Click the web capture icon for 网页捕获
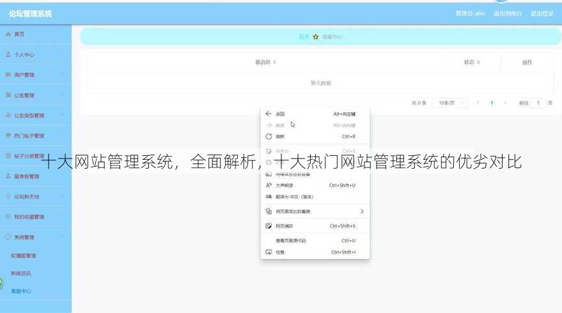The width and height of the screenshot is (562, 313). (x=269, y=226)
